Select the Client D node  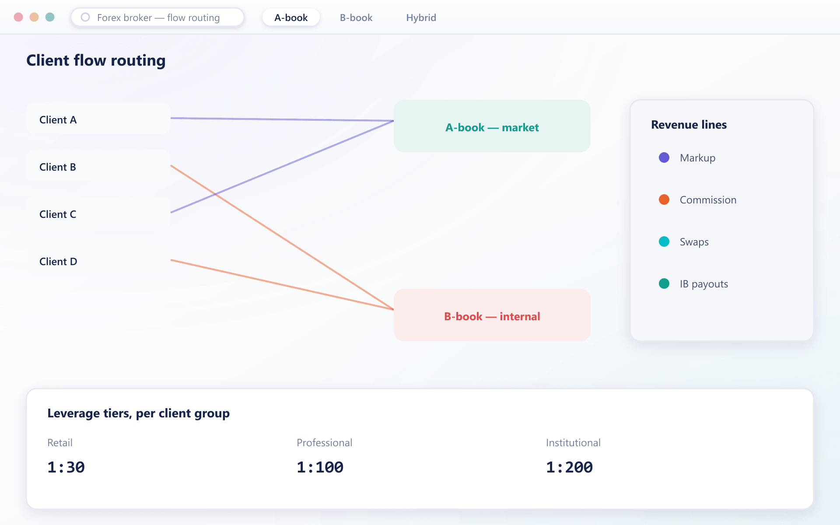[x=98, y=260]
